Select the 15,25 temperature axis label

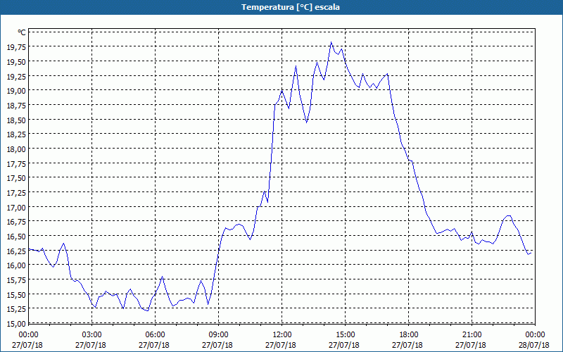pos(16,308)
